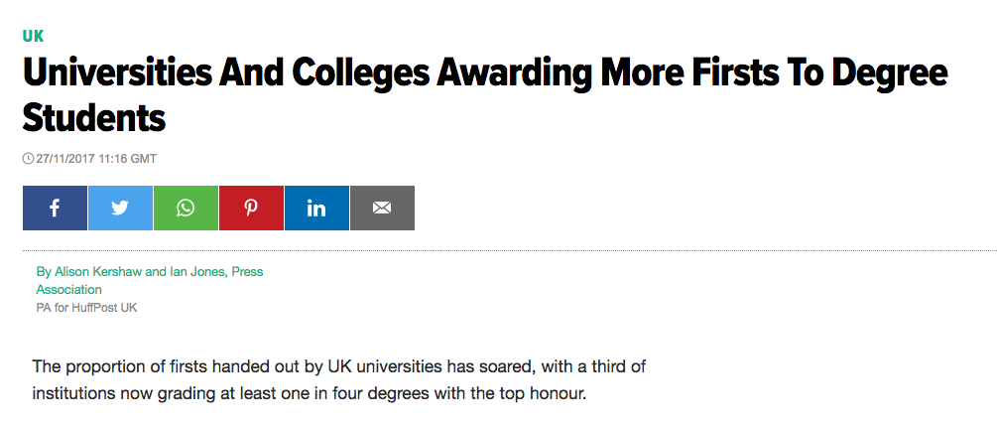Click Association on the byline's second line
The image size is (997, 424).
pos(69,289)
